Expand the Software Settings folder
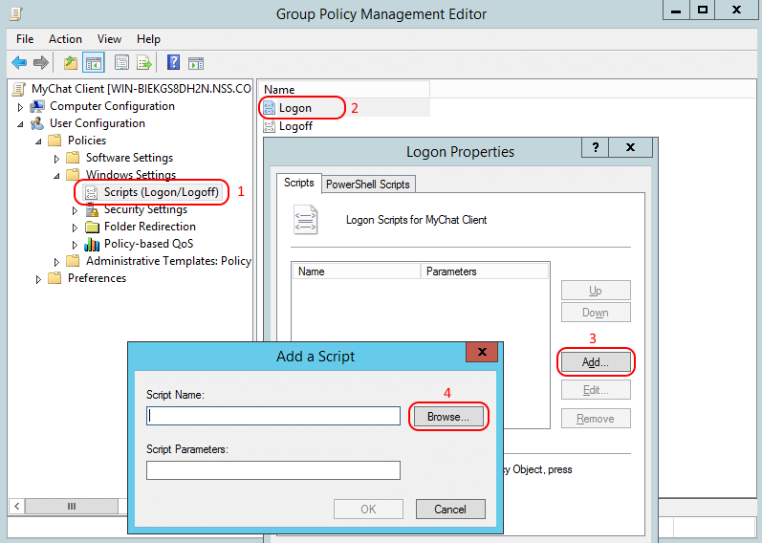The height and width of the screenshot is (543, 762). coord(57,159)
